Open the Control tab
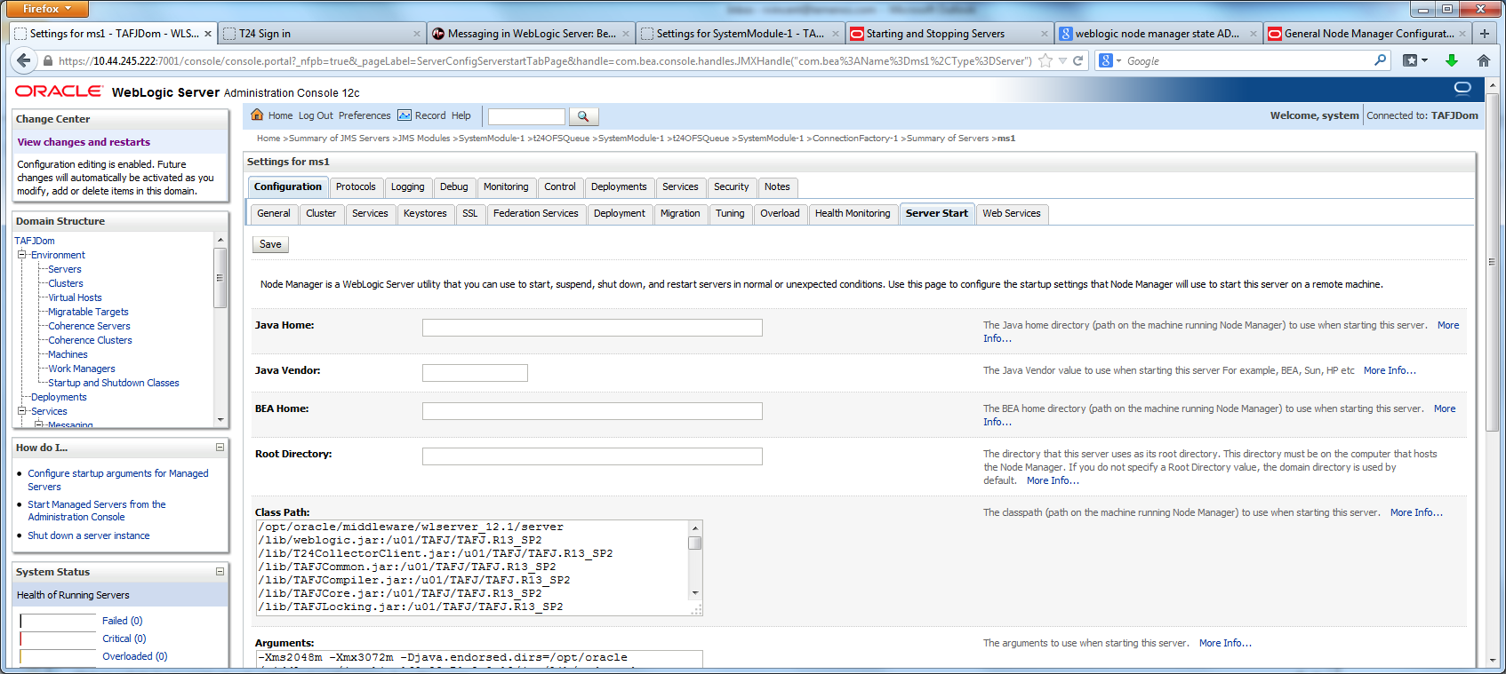 click(x=560, y=186)
